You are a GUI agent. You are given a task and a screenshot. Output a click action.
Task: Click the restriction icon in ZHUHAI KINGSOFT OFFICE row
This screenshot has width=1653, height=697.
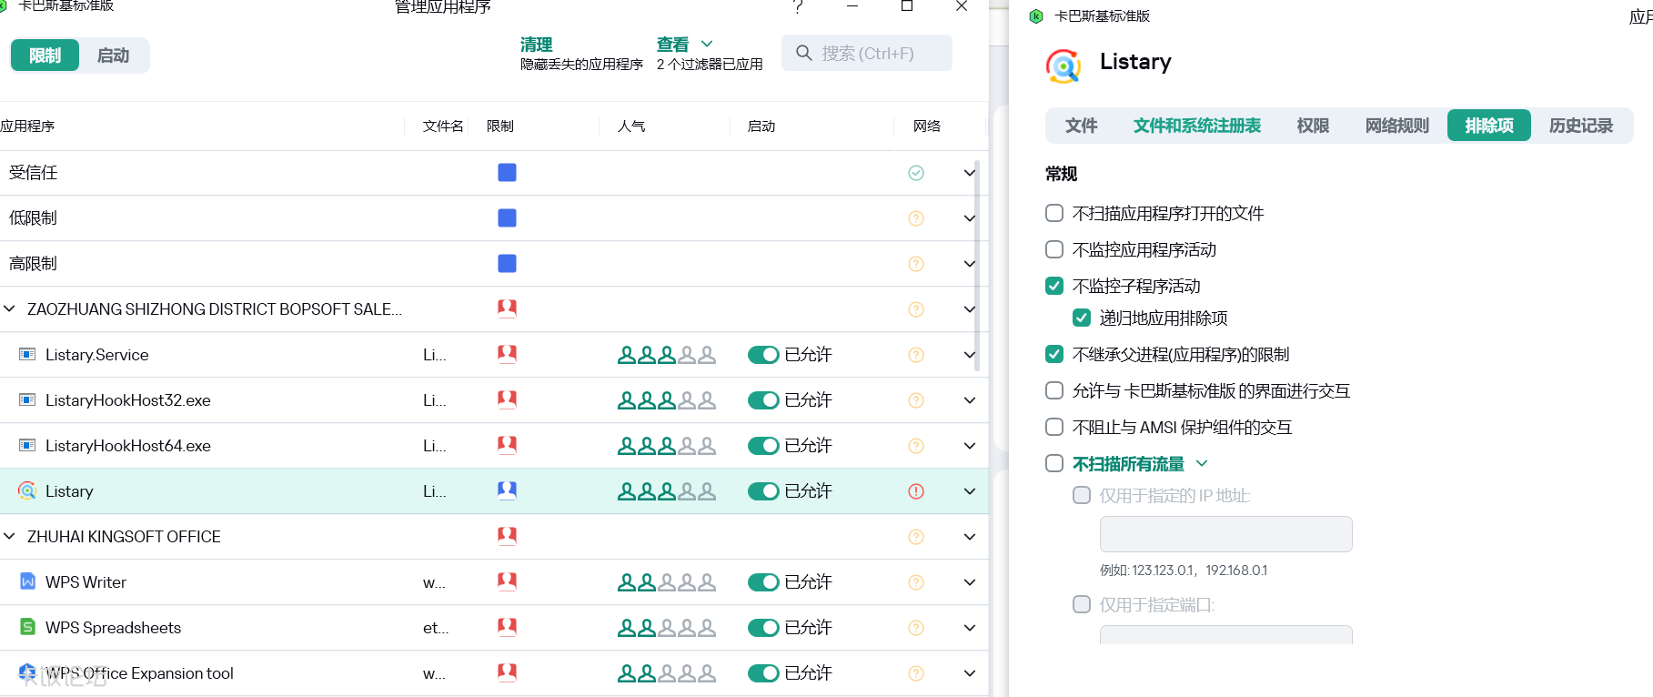(507, 536)
